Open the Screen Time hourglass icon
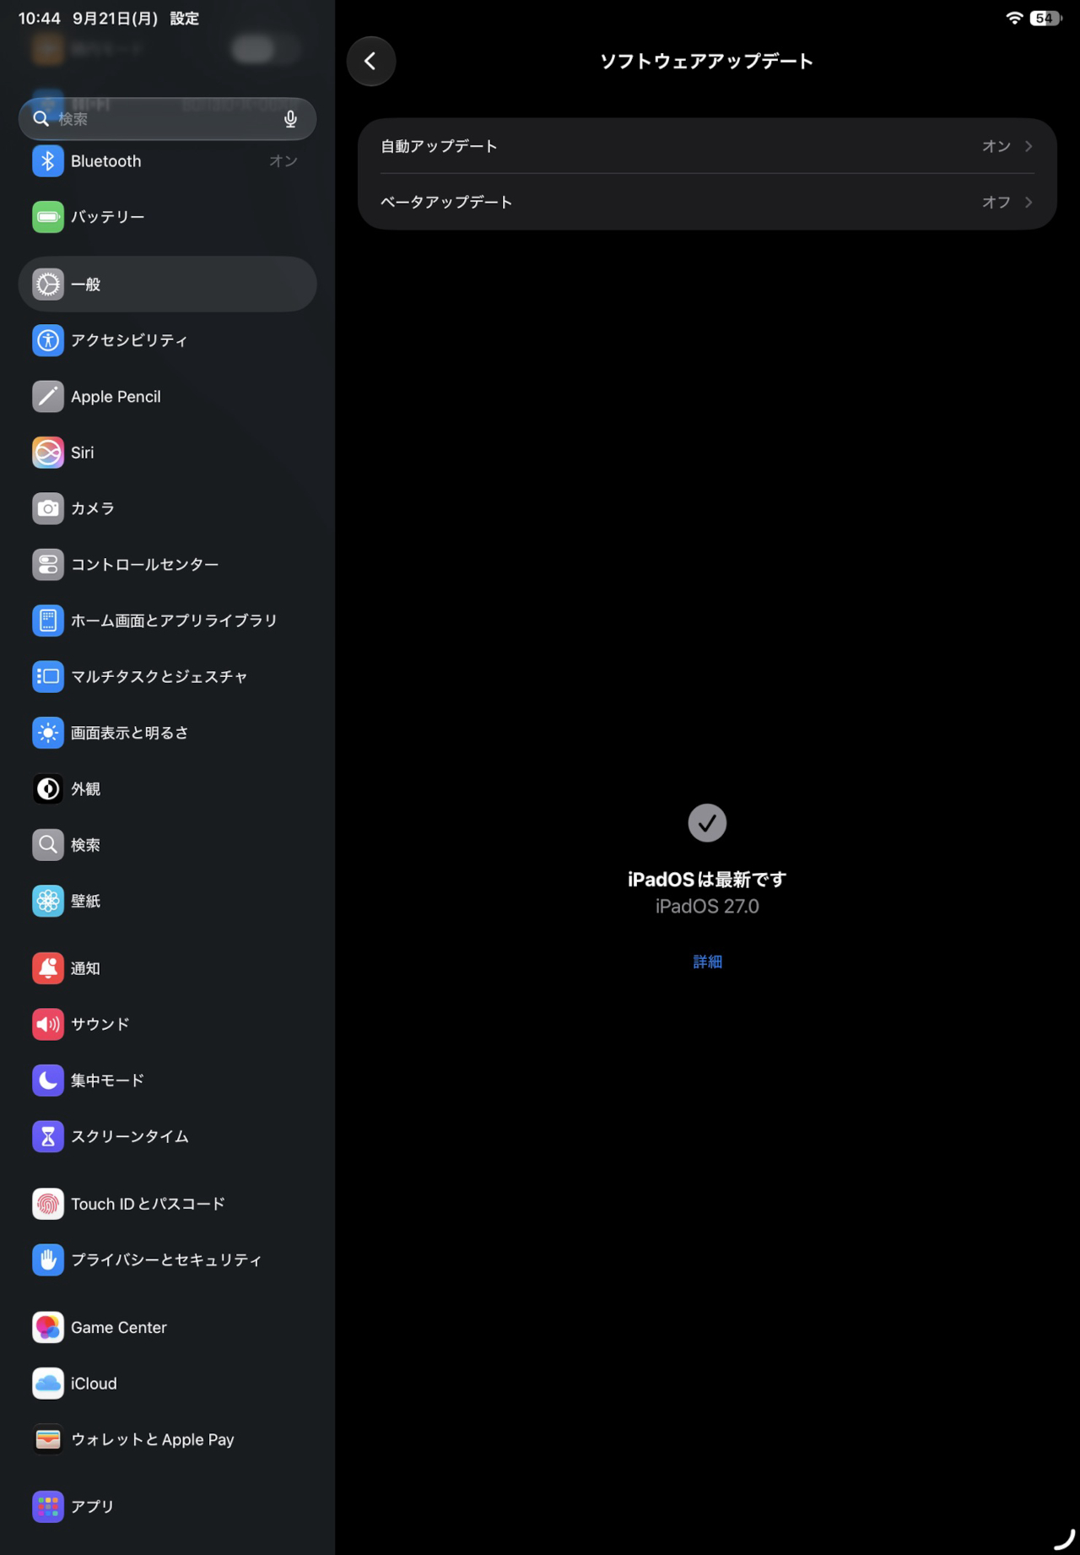 [48, 1136]
